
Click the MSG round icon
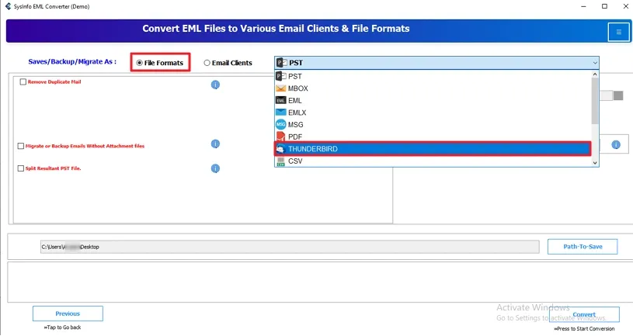[x=281, y=125]
